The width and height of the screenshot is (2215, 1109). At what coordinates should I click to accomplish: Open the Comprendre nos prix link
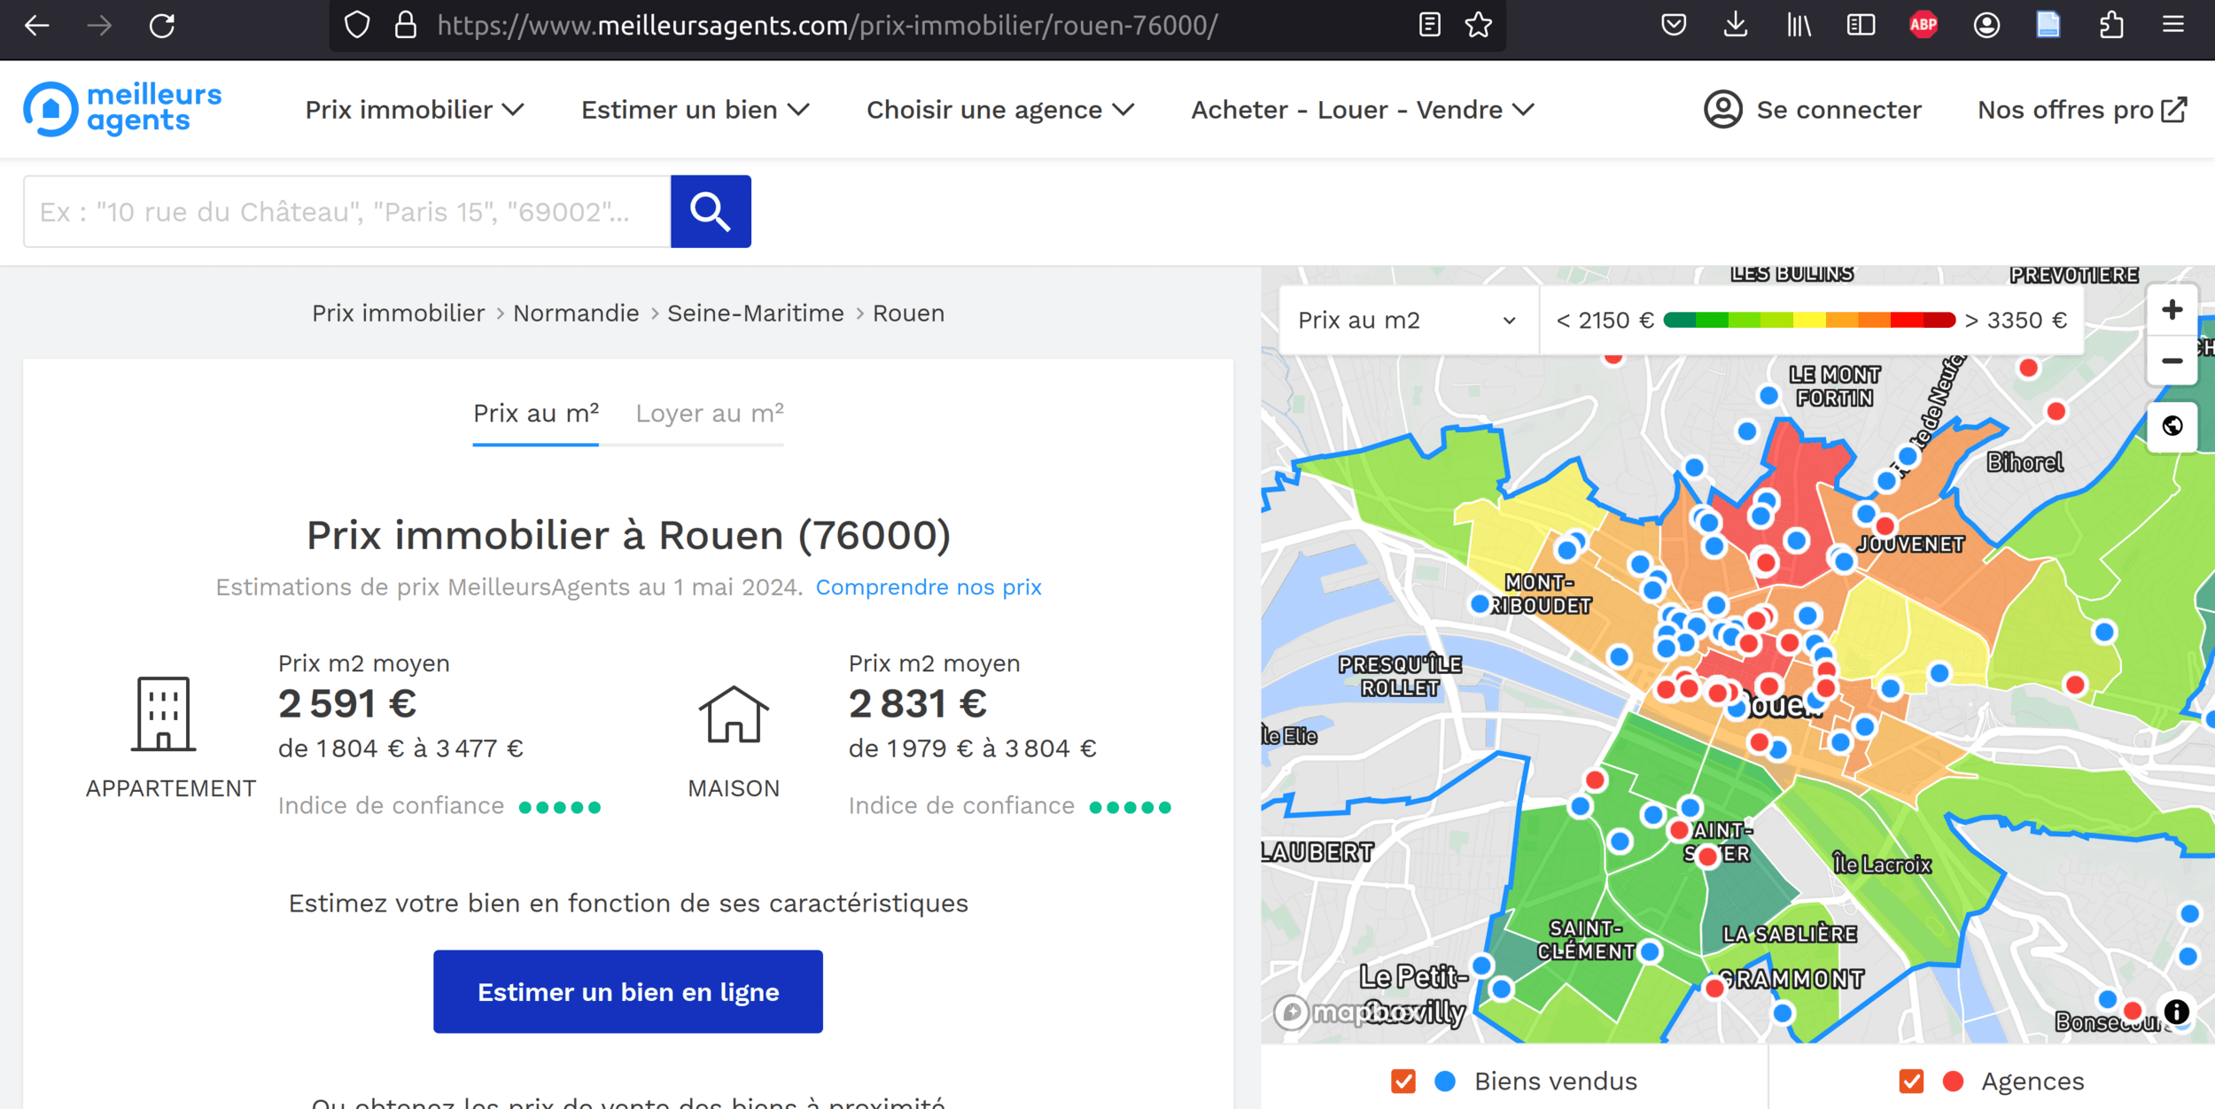pos(928,587)
